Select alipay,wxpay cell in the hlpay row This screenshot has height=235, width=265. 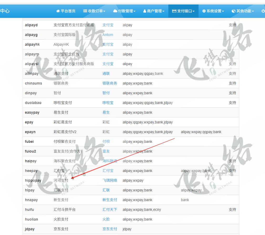[191, 190]
